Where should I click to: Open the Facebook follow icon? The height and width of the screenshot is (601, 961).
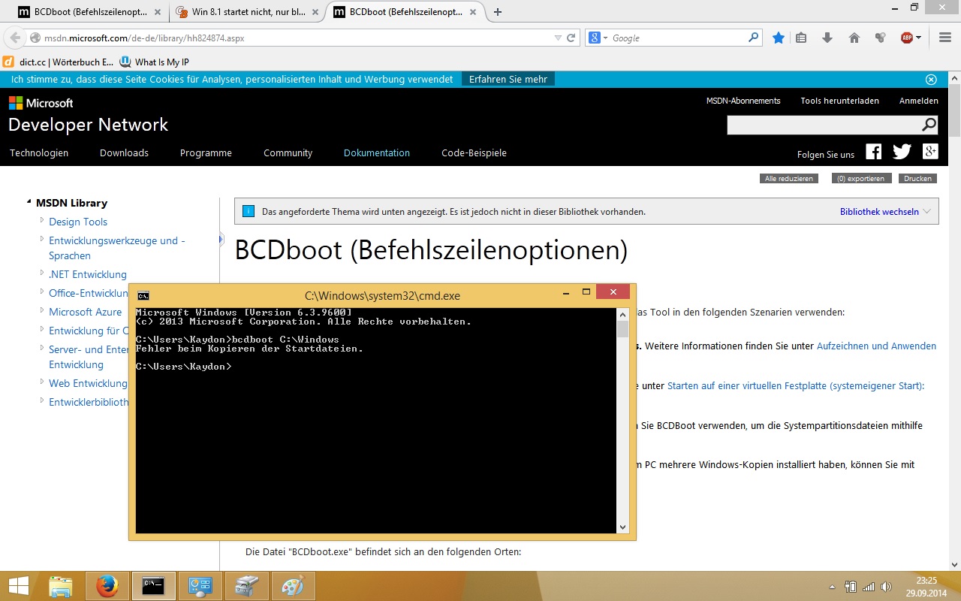pos(874,152)
